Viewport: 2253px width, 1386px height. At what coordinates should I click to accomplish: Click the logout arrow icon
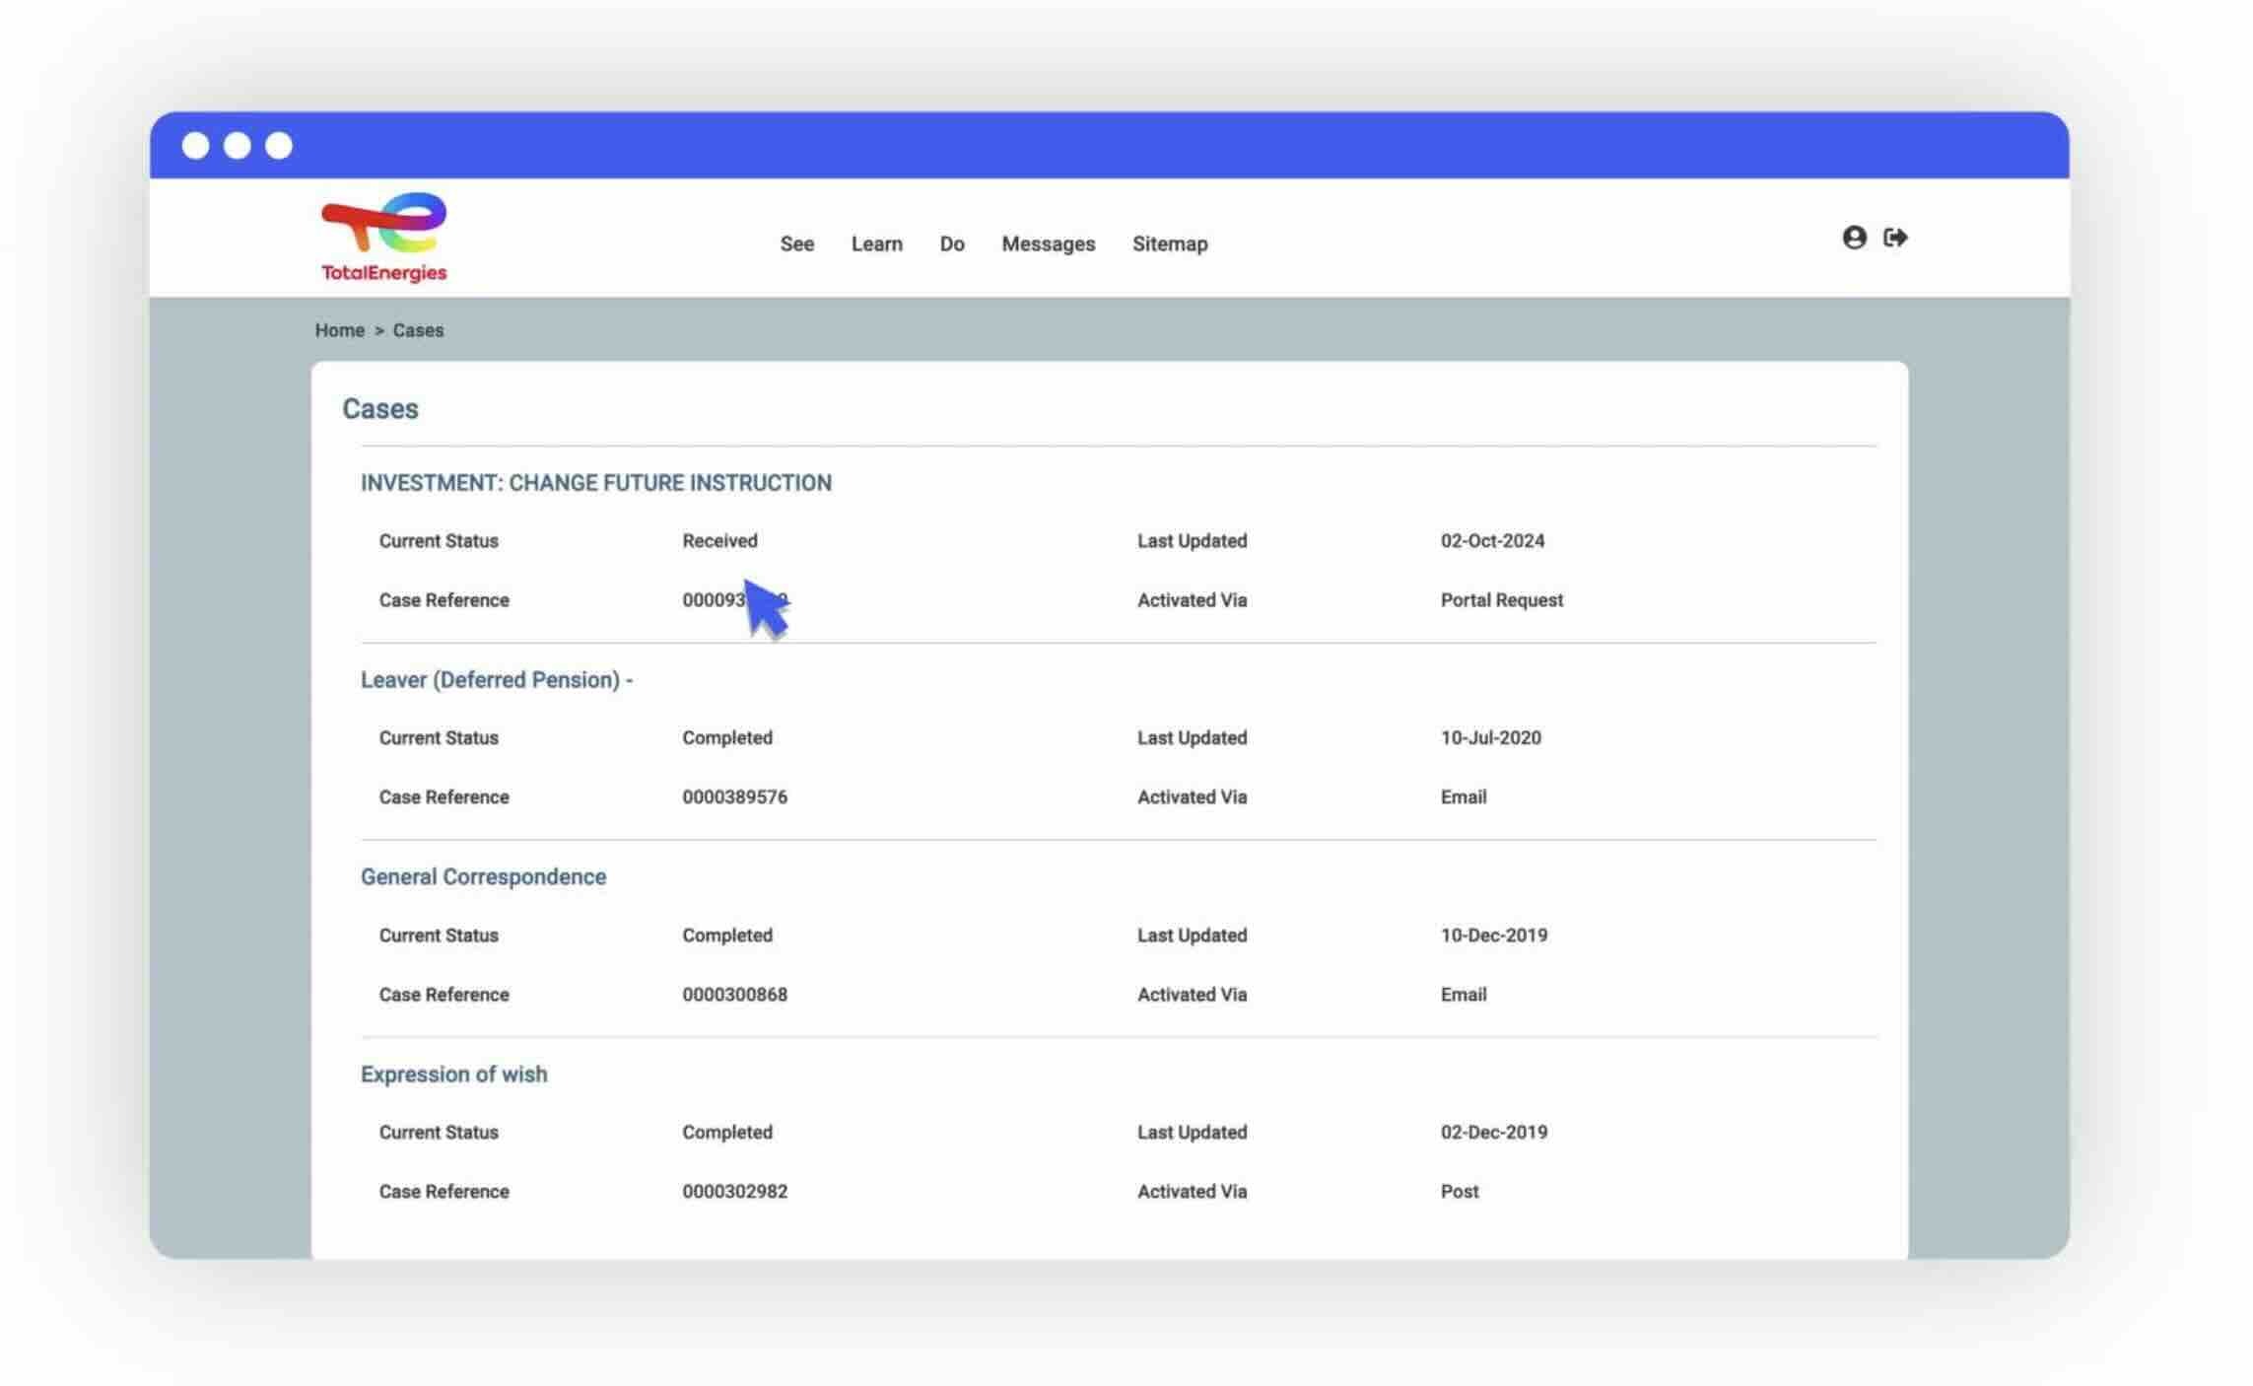pyautogui.click(x=1895, y=238)
